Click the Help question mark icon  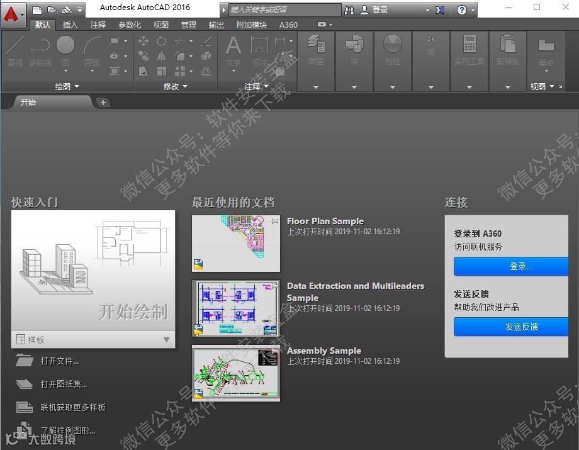tap(461, 10)
